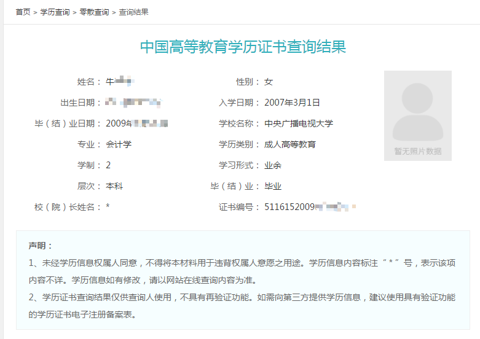
Task: Click the 性别 value 女
Action: pyautogui.click(x=269, y=82)
